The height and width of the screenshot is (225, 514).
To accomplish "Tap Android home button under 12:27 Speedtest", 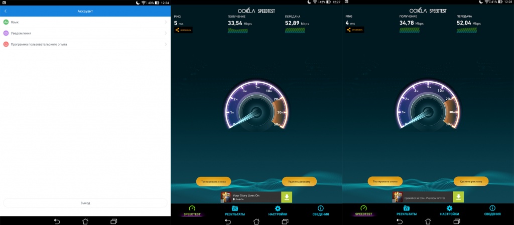I will 256,221.
